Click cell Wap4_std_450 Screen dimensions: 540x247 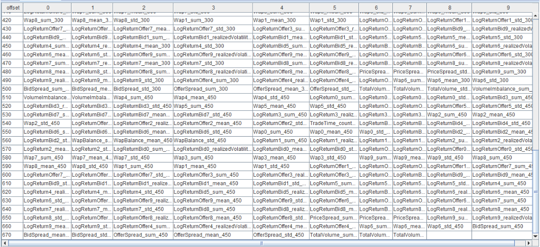tap(281, 97)
